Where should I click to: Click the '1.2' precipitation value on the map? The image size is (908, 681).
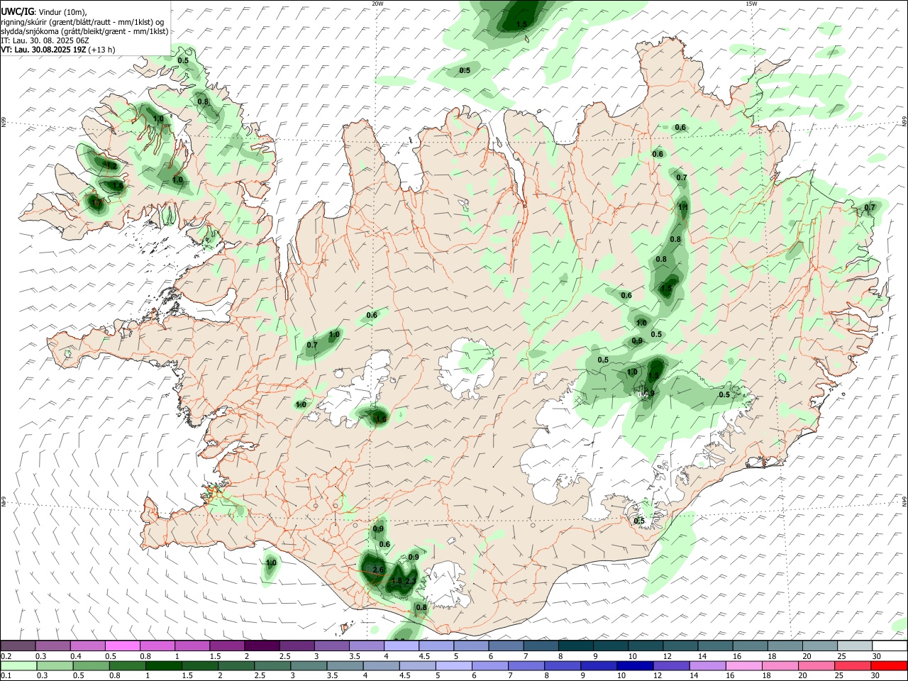(111, 165)
